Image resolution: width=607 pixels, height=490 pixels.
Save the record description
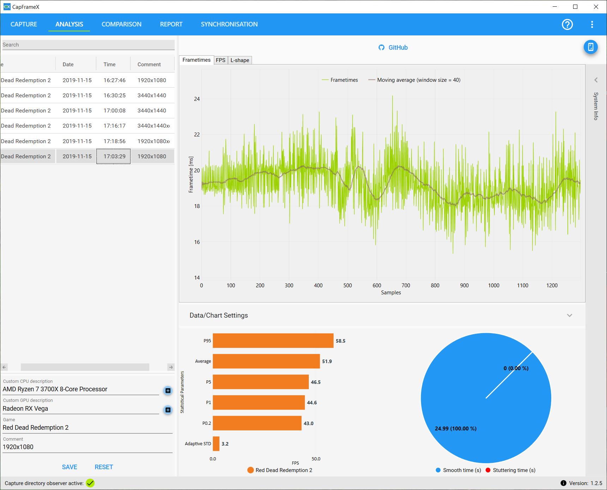click(70, 467)
